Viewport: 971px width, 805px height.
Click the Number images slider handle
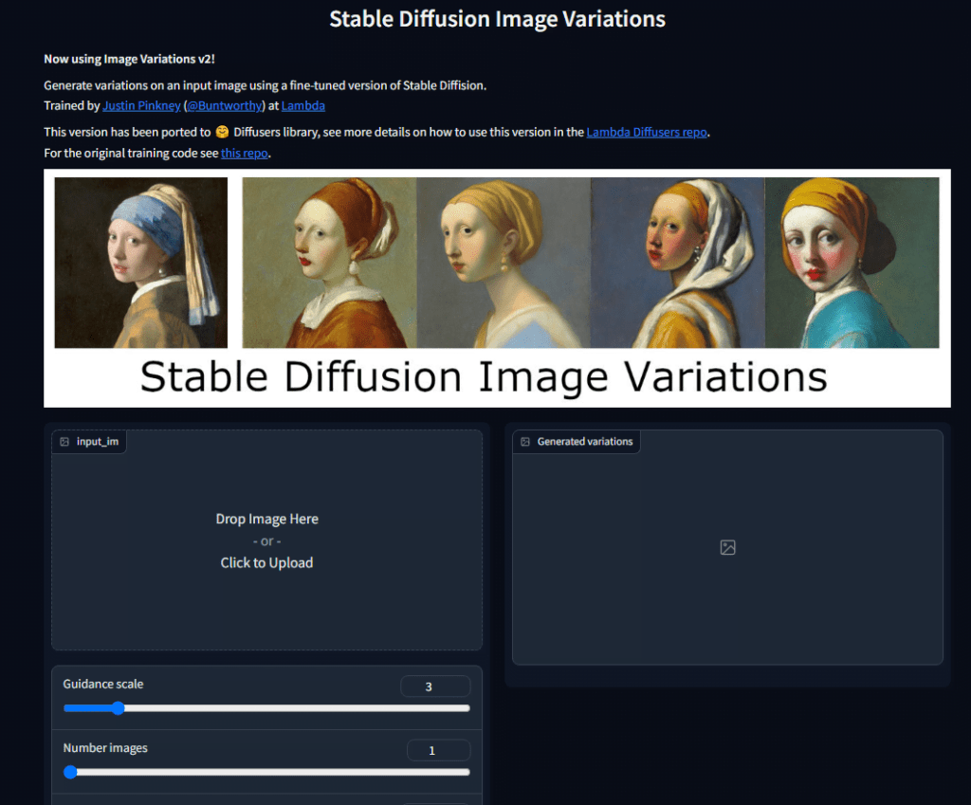70,772
